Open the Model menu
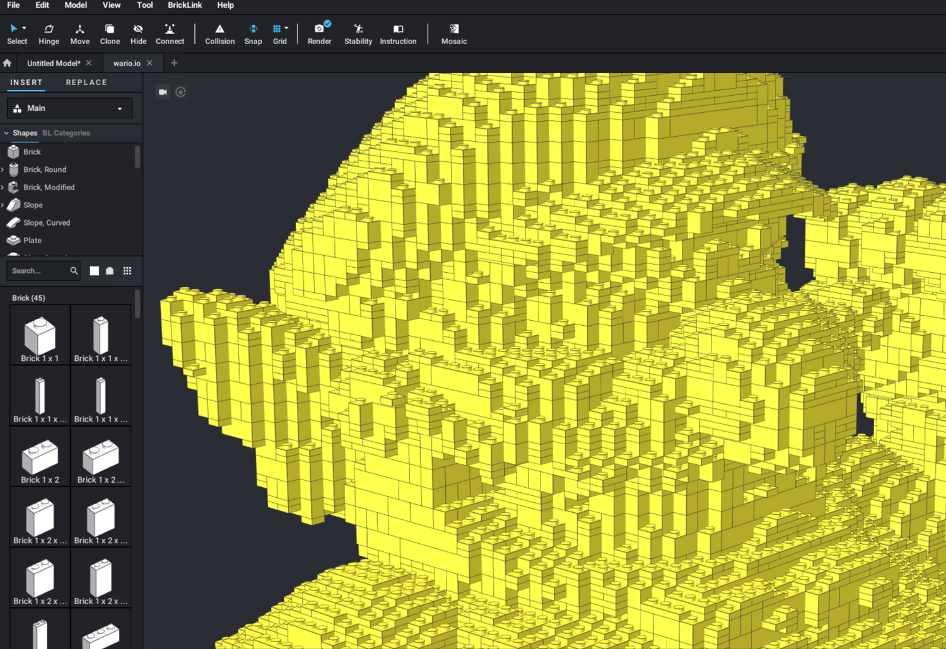The image size is (946, 649). pyautogui.click(x=76, y=5)
